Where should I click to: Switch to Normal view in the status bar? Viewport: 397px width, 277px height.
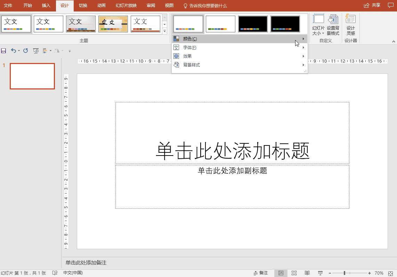pyautogui.click(x=281, y=273)
